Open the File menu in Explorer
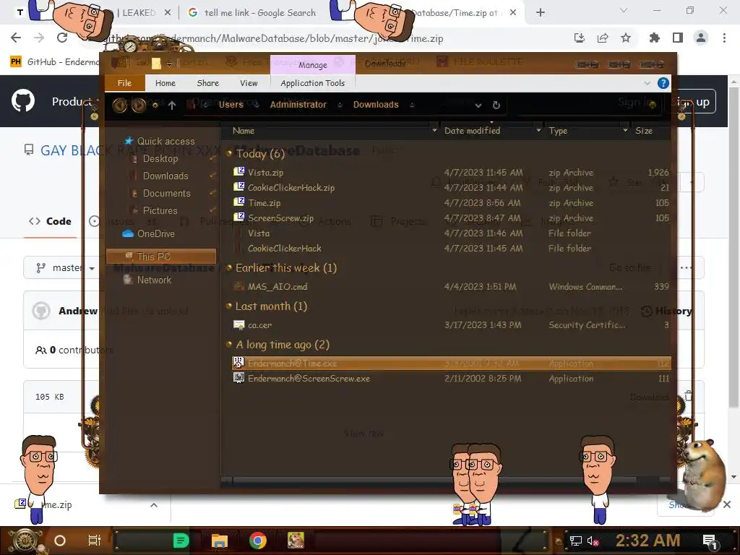This screenshot has height=555, width=740. tap(124, 83)
